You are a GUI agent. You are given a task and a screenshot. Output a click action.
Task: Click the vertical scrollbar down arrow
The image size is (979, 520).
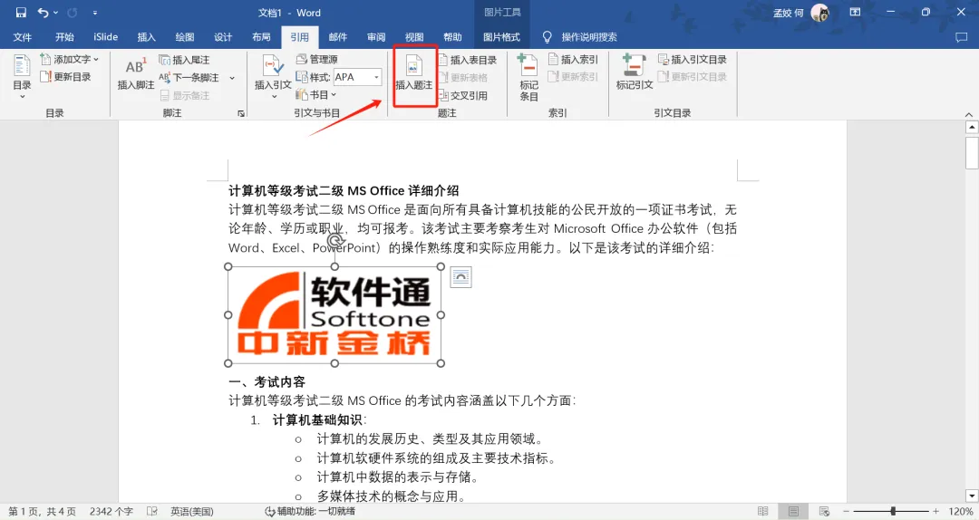(x=972, y=496)
